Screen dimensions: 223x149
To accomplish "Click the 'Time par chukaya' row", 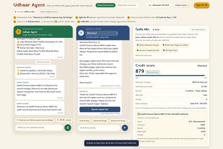I will pos(171,82).
